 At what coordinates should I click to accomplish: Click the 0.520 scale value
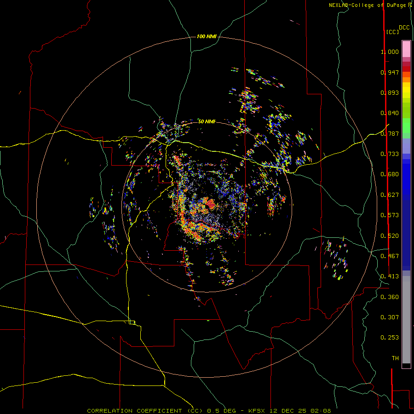[390, 236]
